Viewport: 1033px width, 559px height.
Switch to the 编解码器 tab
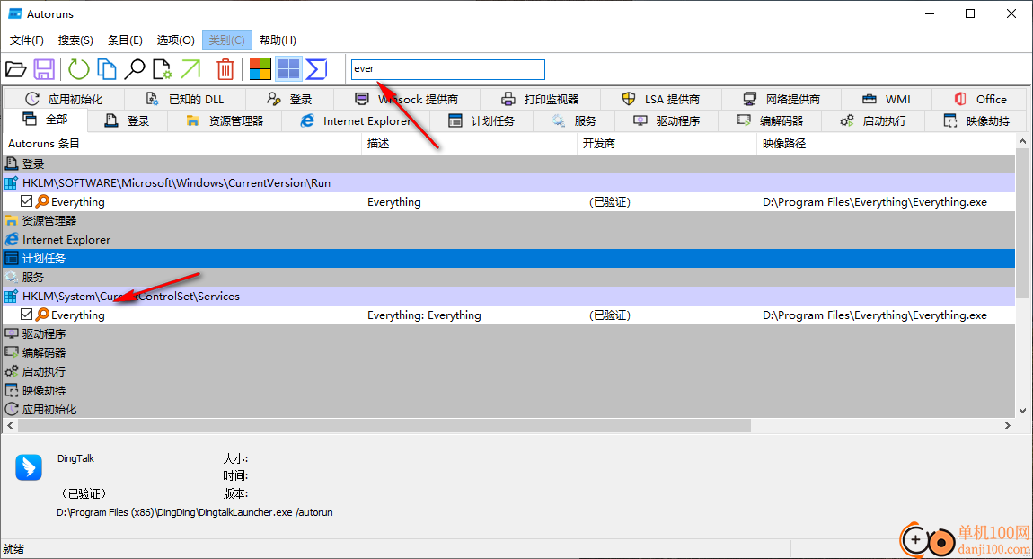point(770,120)
